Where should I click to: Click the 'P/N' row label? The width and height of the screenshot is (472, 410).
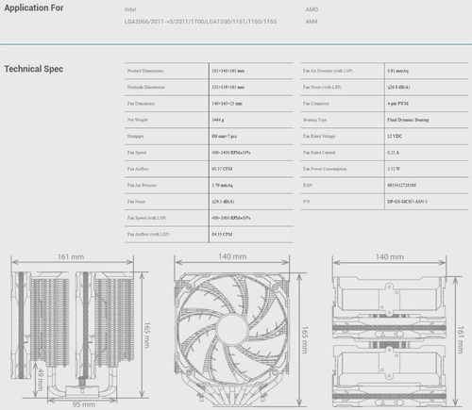(x=307, y=202)
